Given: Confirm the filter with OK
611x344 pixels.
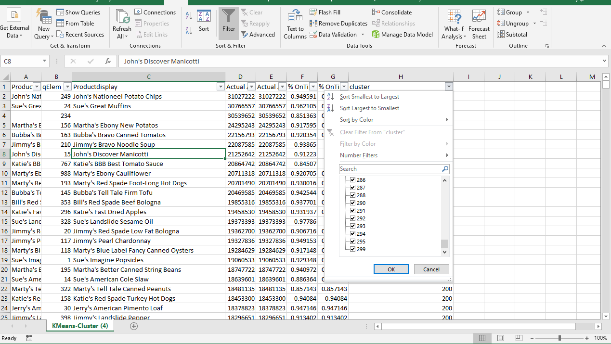Looking at the screenshot, I should coord(391,269).
